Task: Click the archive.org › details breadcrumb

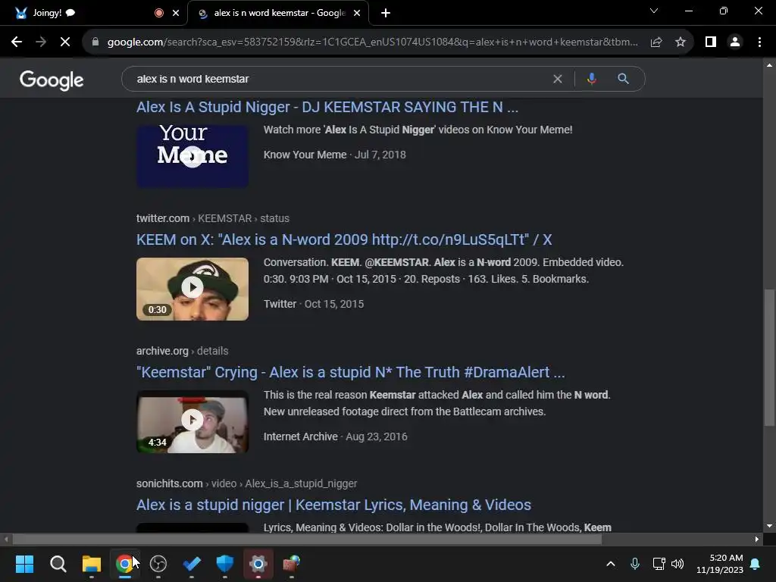Action: [x=182, y=351]
